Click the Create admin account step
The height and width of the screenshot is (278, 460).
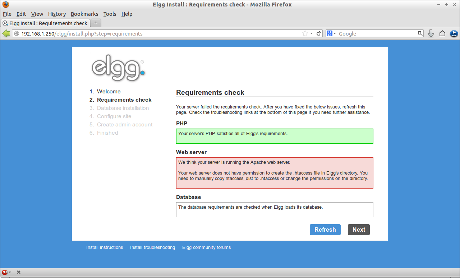tap(125, 125)
